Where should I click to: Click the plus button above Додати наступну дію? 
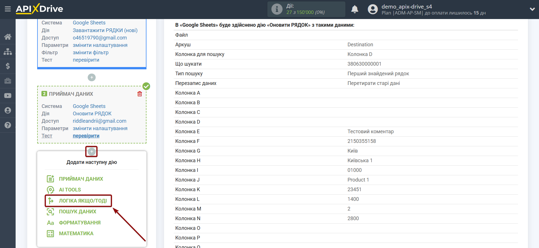pos(92,152)
